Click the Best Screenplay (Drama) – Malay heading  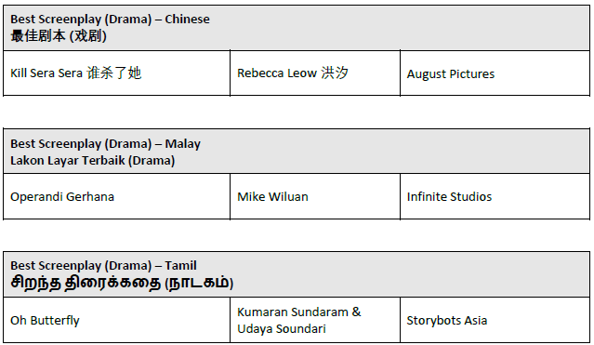point(105,144)
